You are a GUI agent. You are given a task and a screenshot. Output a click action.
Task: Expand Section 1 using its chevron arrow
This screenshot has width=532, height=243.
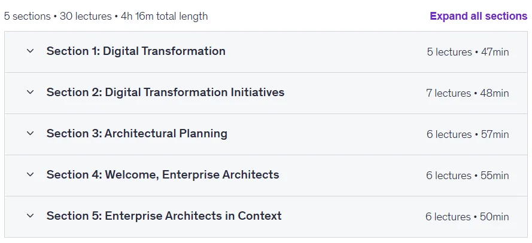(x=30, y=51)
